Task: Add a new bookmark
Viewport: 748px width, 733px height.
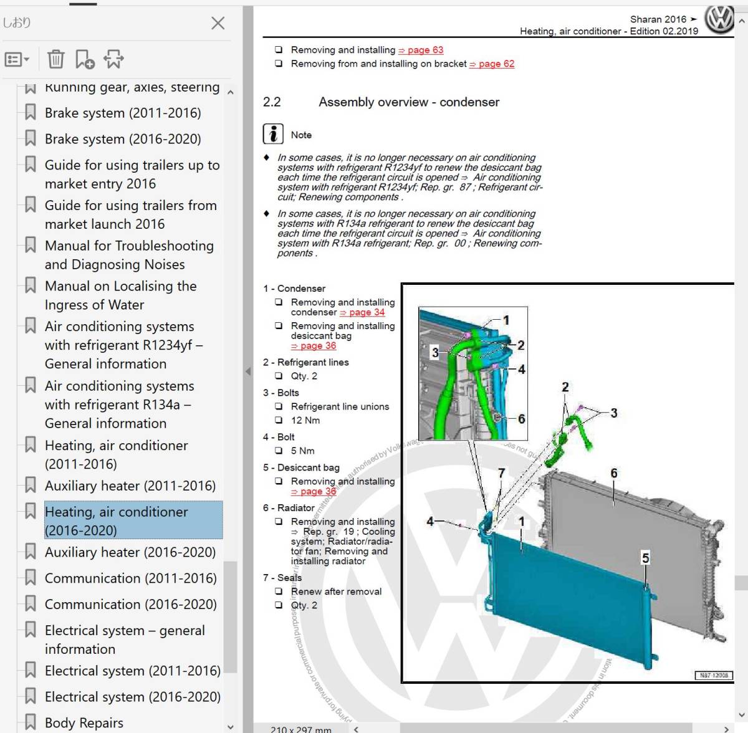Action: tap(85, 59)
